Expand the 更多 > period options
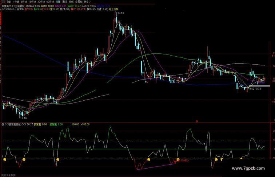Image resolution: width=275 pixels, height=177 pixels. (x=87, y=2)
